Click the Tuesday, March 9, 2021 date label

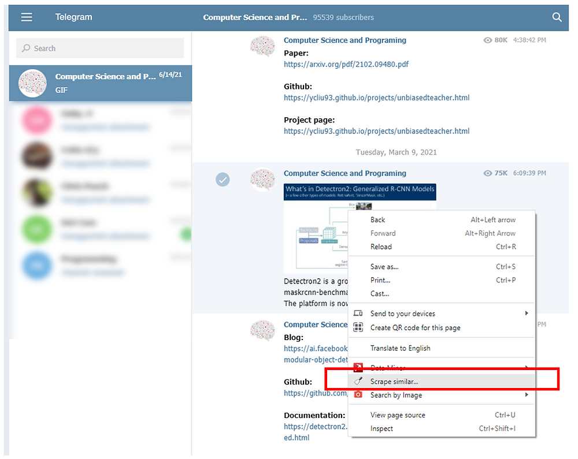[x=397, y=152]
